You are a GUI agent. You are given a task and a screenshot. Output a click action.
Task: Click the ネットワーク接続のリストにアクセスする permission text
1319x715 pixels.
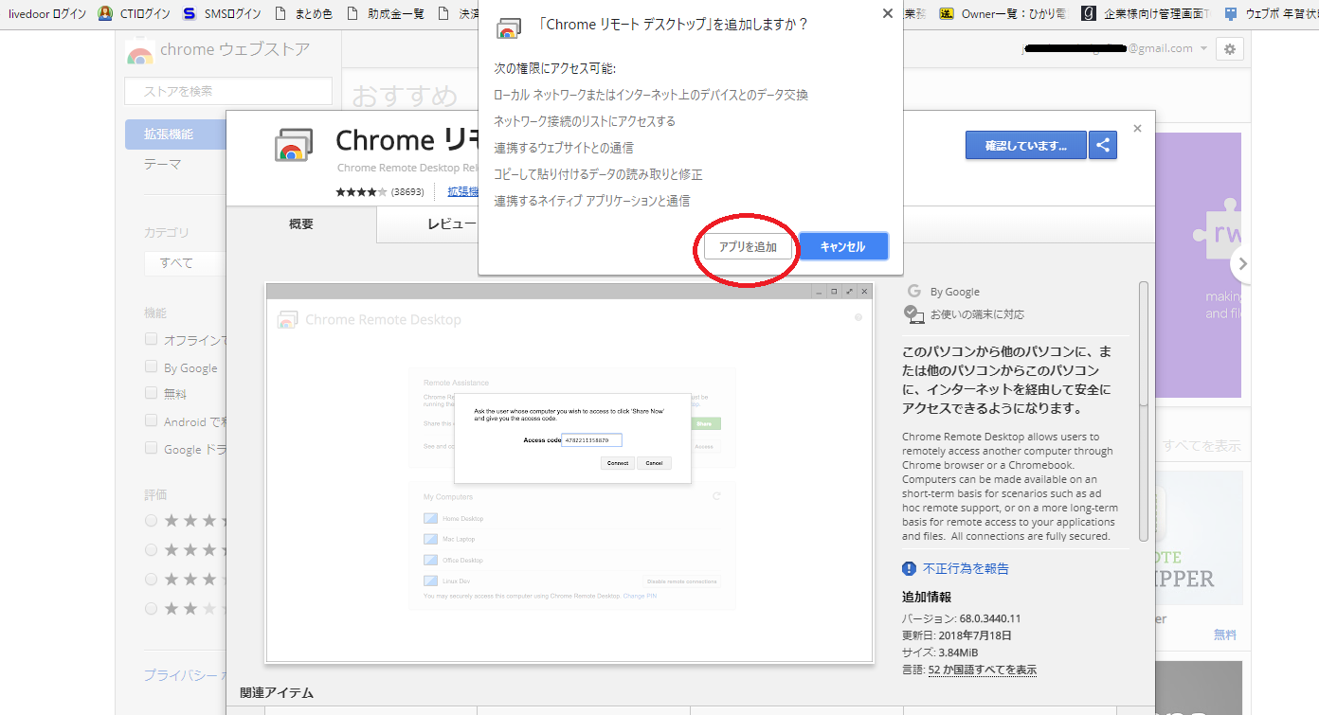(x=585, y=121)
